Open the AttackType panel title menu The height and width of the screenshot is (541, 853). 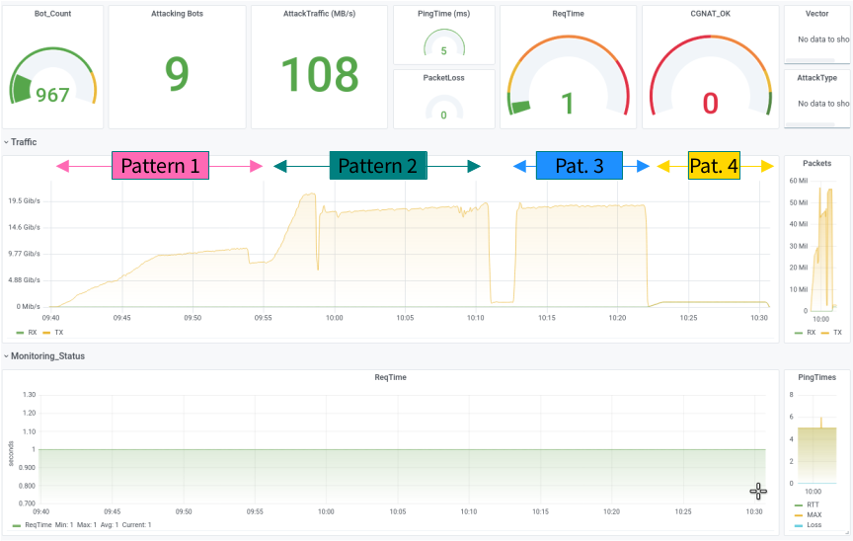[x=817, y=78]
